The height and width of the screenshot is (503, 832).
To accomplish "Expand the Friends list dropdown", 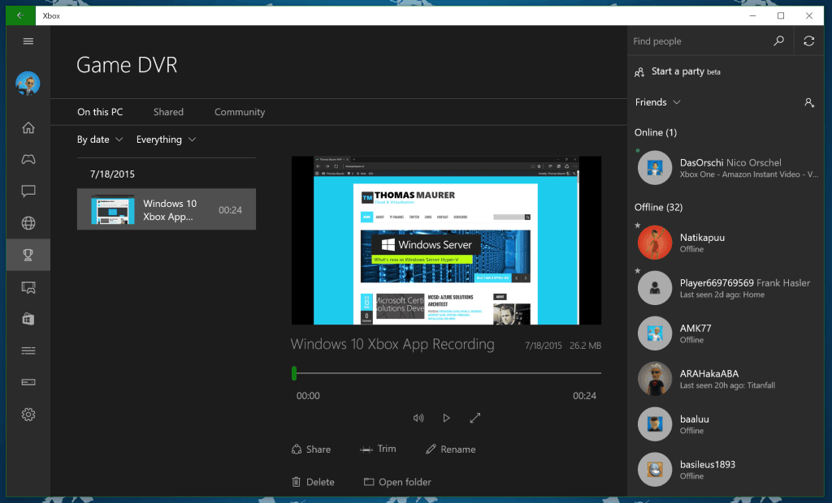I will (658, 102).
